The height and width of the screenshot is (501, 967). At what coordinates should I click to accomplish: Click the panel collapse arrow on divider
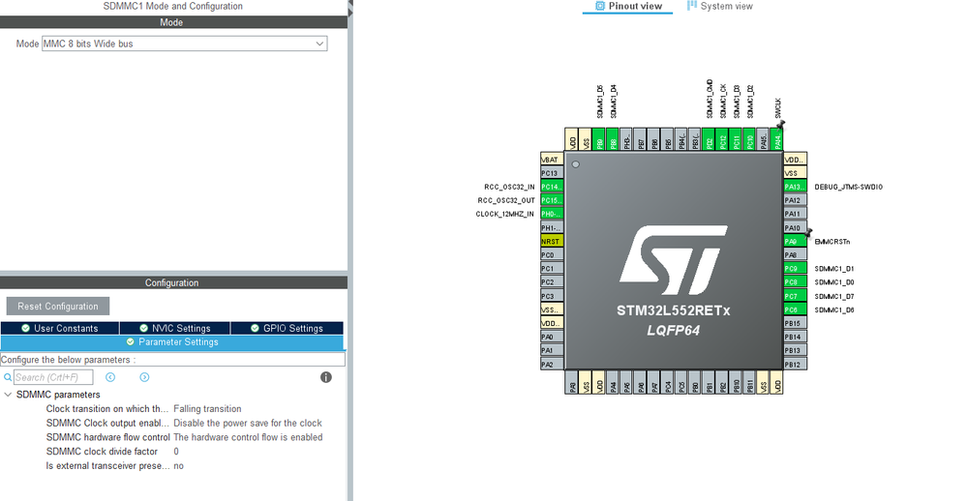(350, 11)
